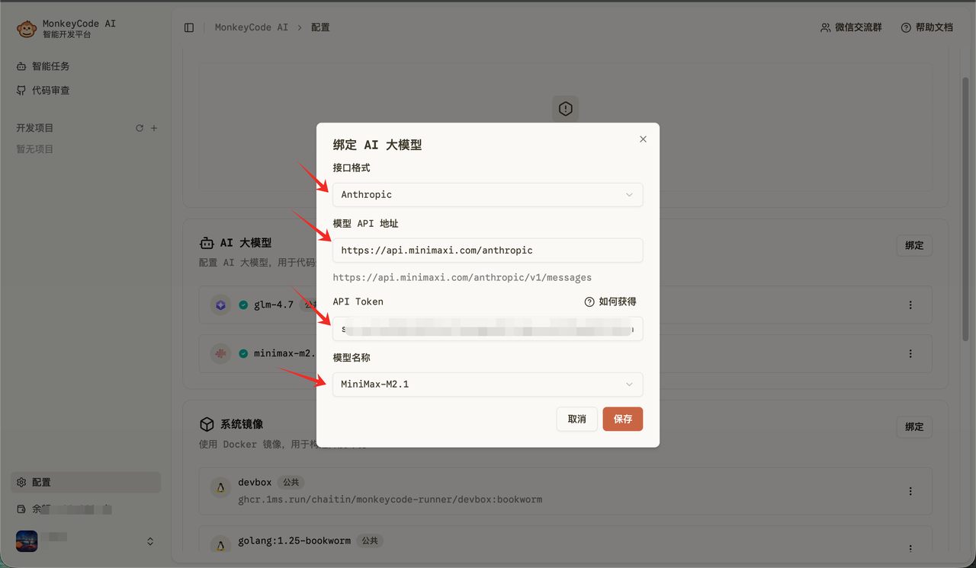
Task: Open the three-dot menu for glm-4.7
Action: click(910, 305)
